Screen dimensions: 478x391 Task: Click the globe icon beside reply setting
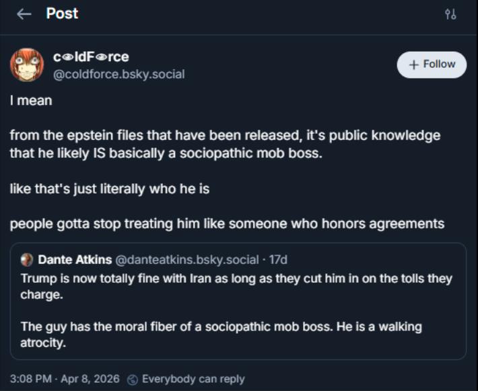[x=133, y=379]
